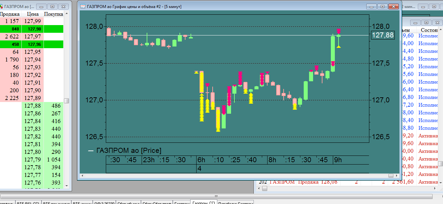This screenshot has height=204, width=443.
Task: Click the 127,99 ask price cell
Action: tap(33, 21)
